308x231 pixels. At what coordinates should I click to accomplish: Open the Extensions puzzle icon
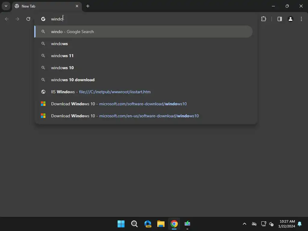pos(263,19)
